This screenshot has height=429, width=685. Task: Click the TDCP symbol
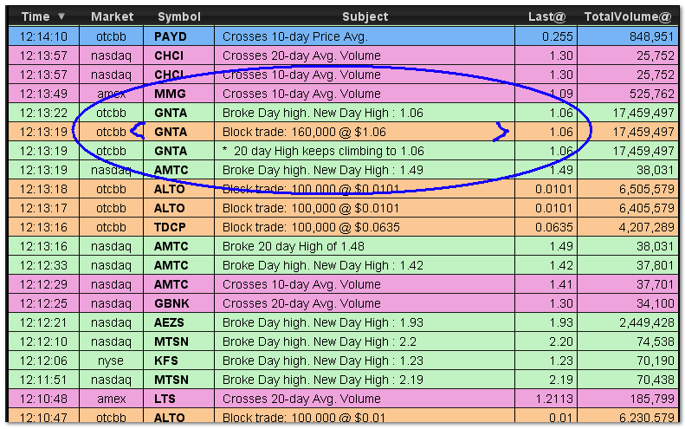[x=171, y=227]
